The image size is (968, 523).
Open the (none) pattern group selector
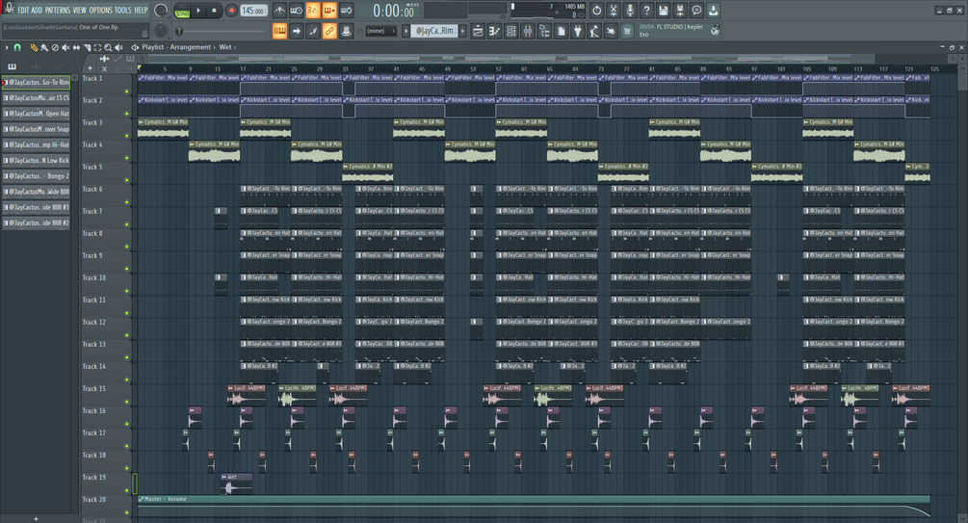pos(379,31)
